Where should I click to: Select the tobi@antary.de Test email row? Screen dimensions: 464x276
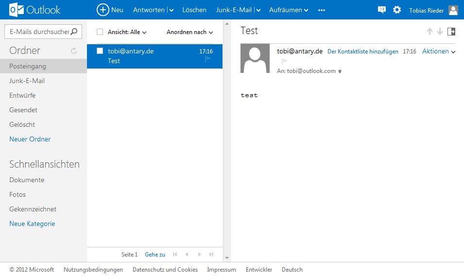(155, 56)
